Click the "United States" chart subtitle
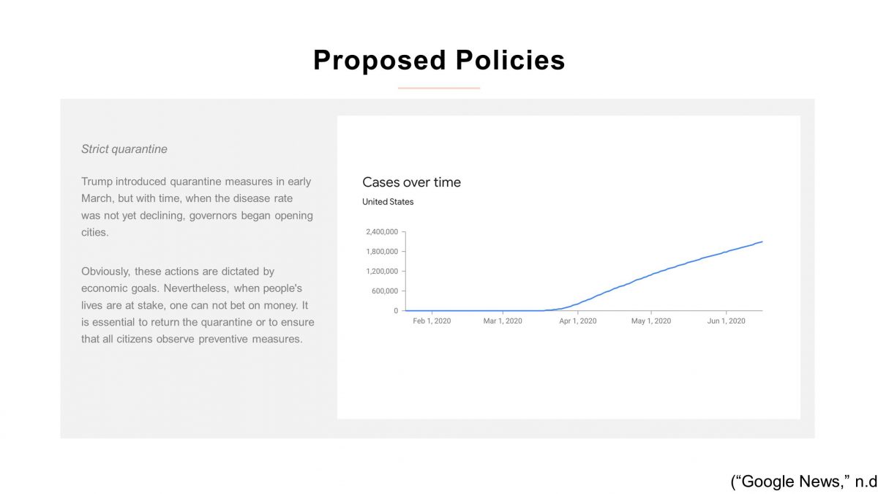The image size is (878, 494). (388, 202)
